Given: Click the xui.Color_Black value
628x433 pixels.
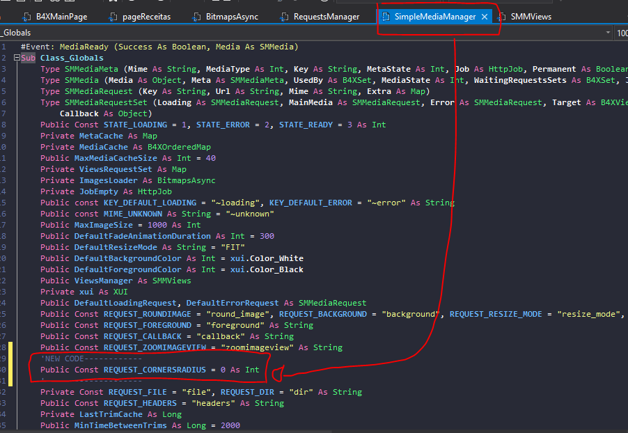Looking at the screenshot, I should pos(267,269).
